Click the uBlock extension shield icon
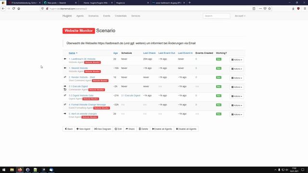308x173 pixels. click(x=298, y=9)
